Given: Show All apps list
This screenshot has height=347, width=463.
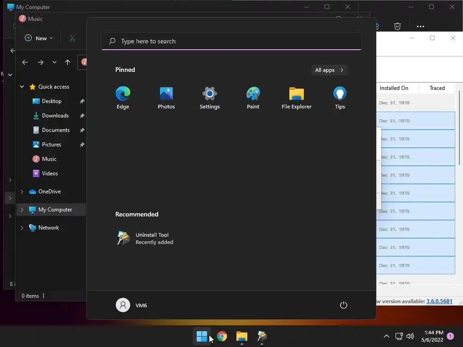Looking at the screenshot, I should tap(329, 70).
